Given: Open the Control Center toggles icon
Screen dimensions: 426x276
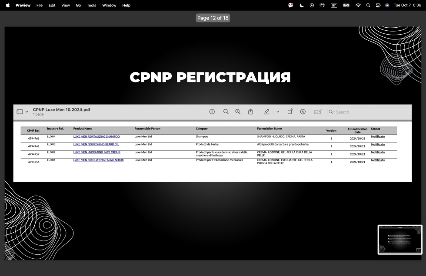Looking at the screenshot, I should (x=378, y=5).
